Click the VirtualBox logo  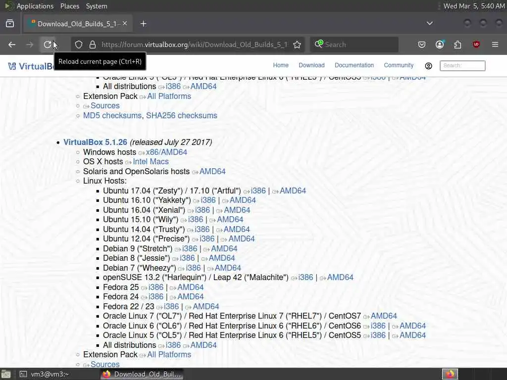point(31,66)
